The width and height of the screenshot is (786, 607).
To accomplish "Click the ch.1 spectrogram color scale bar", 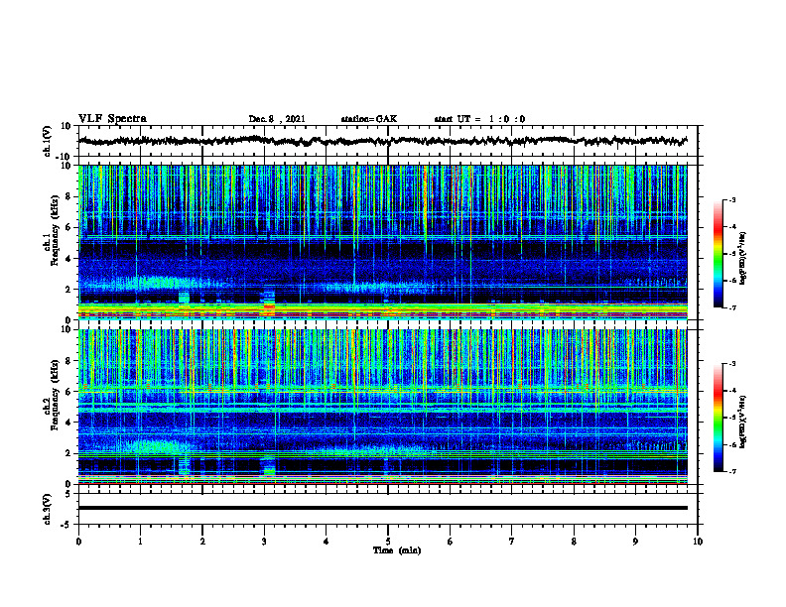I will [x=718, y=254].
